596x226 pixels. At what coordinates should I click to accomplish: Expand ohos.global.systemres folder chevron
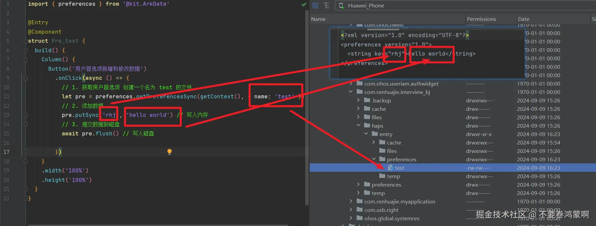351,218
